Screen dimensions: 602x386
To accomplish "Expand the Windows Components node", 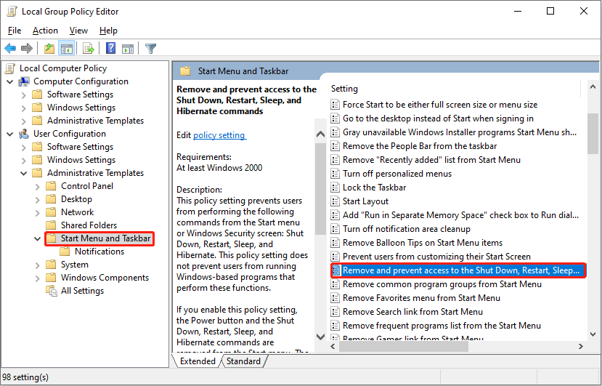I will (38, 278).
